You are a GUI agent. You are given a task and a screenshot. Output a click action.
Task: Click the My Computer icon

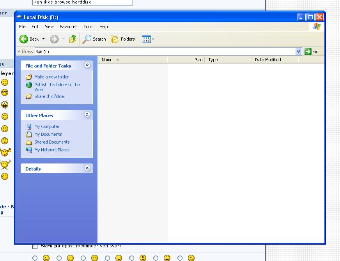[29, 126]
